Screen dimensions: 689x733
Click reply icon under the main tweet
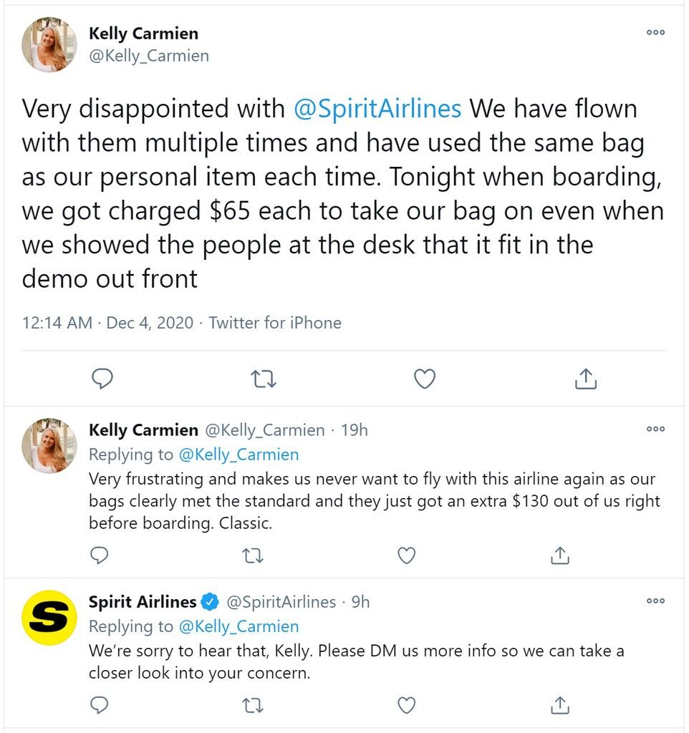tap(102, 379)
